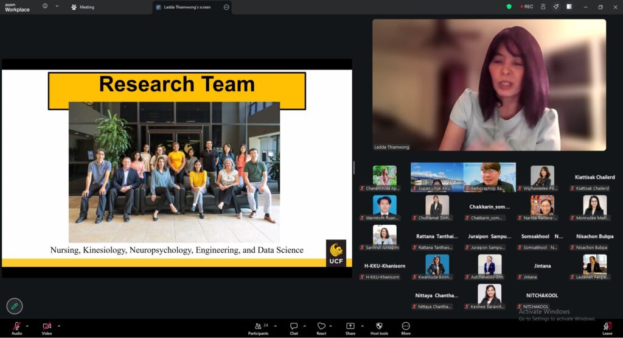Select Kiattisak Chailerd participant tile
Viewport: 623px width, 338px height.
(594, 180)
